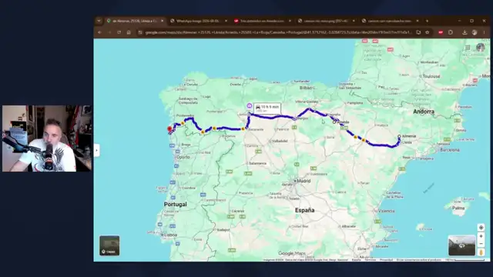Open the Street View preview thumbnail
The height and width of the screenshot is (277, 493).
[x=461, y=245]
